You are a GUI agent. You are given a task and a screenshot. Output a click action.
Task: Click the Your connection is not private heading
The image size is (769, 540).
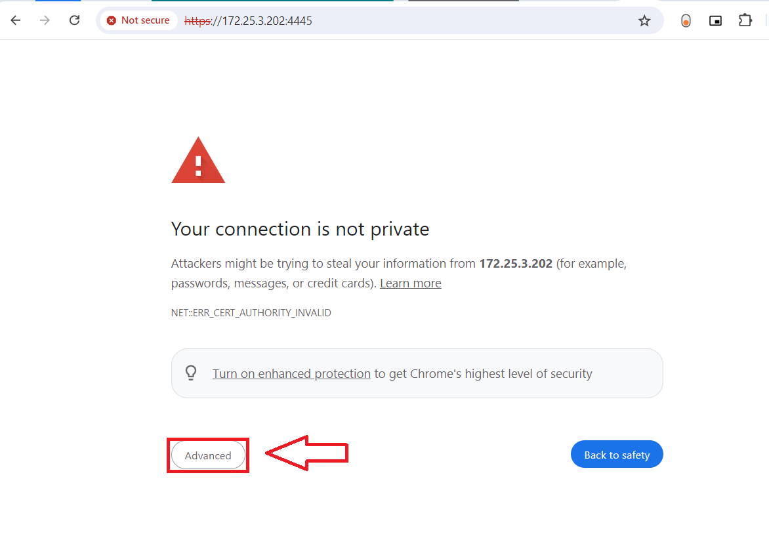300,229
